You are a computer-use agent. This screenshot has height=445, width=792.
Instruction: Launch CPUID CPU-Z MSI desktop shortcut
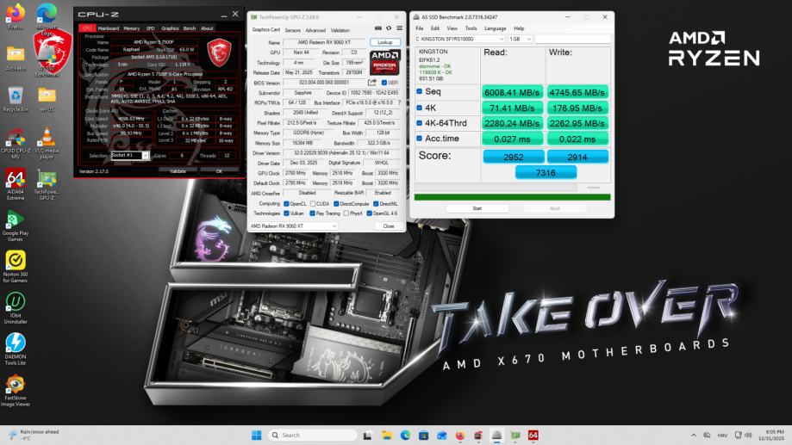[x=16, y=143]
